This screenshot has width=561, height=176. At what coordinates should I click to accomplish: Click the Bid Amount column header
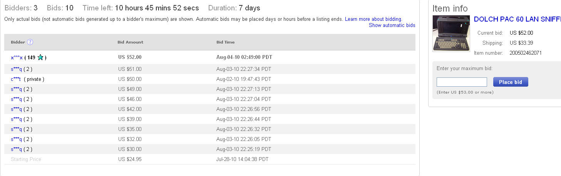click(130, 42)
